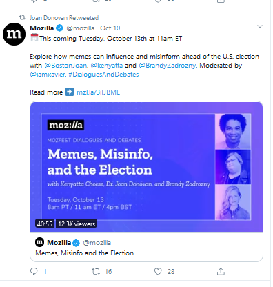The height and width of the screenshot is (287, 273).
Task: Share the Mozilla tweet via upload icon
Action: (221, 271)
